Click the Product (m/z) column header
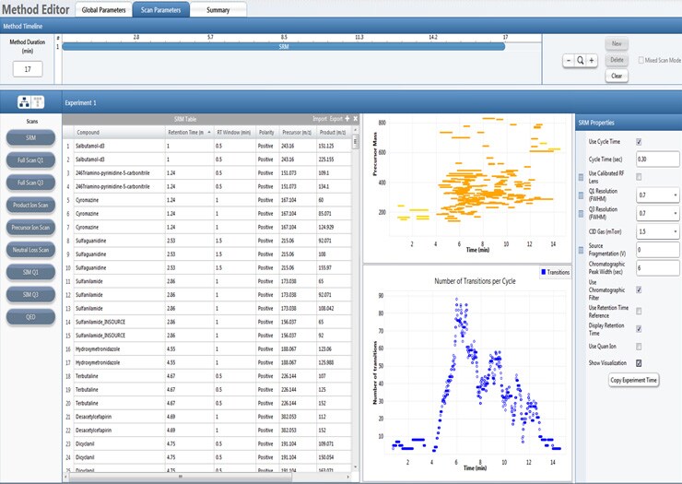682x484 pixels. (x=334, y=133)
